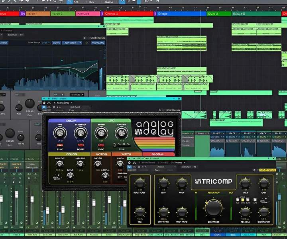Click the Analog Delay Inertia knob
The height and width of the screenshot is (239, 287).
click(105, 176)
